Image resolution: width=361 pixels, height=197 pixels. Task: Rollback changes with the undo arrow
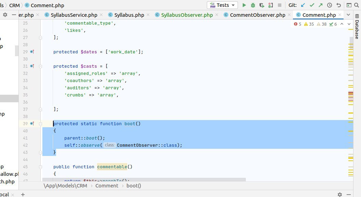coord(338,5)
